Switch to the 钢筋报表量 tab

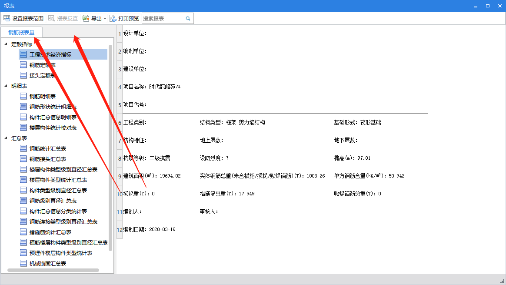(21, 32)
